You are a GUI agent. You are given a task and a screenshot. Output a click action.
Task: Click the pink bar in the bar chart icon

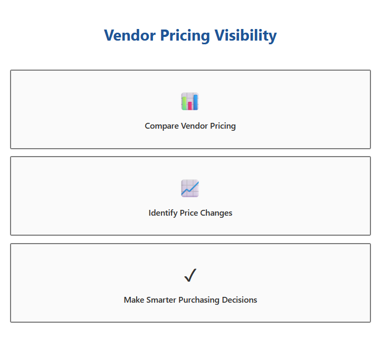coord(190,105)
